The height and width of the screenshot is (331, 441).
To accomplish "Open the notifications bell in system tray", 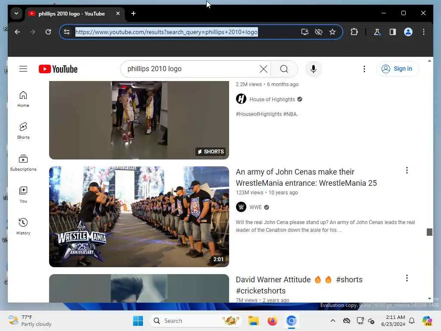I will pos(412,321).
